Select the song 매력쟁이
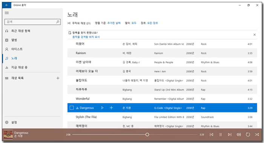 81,126
